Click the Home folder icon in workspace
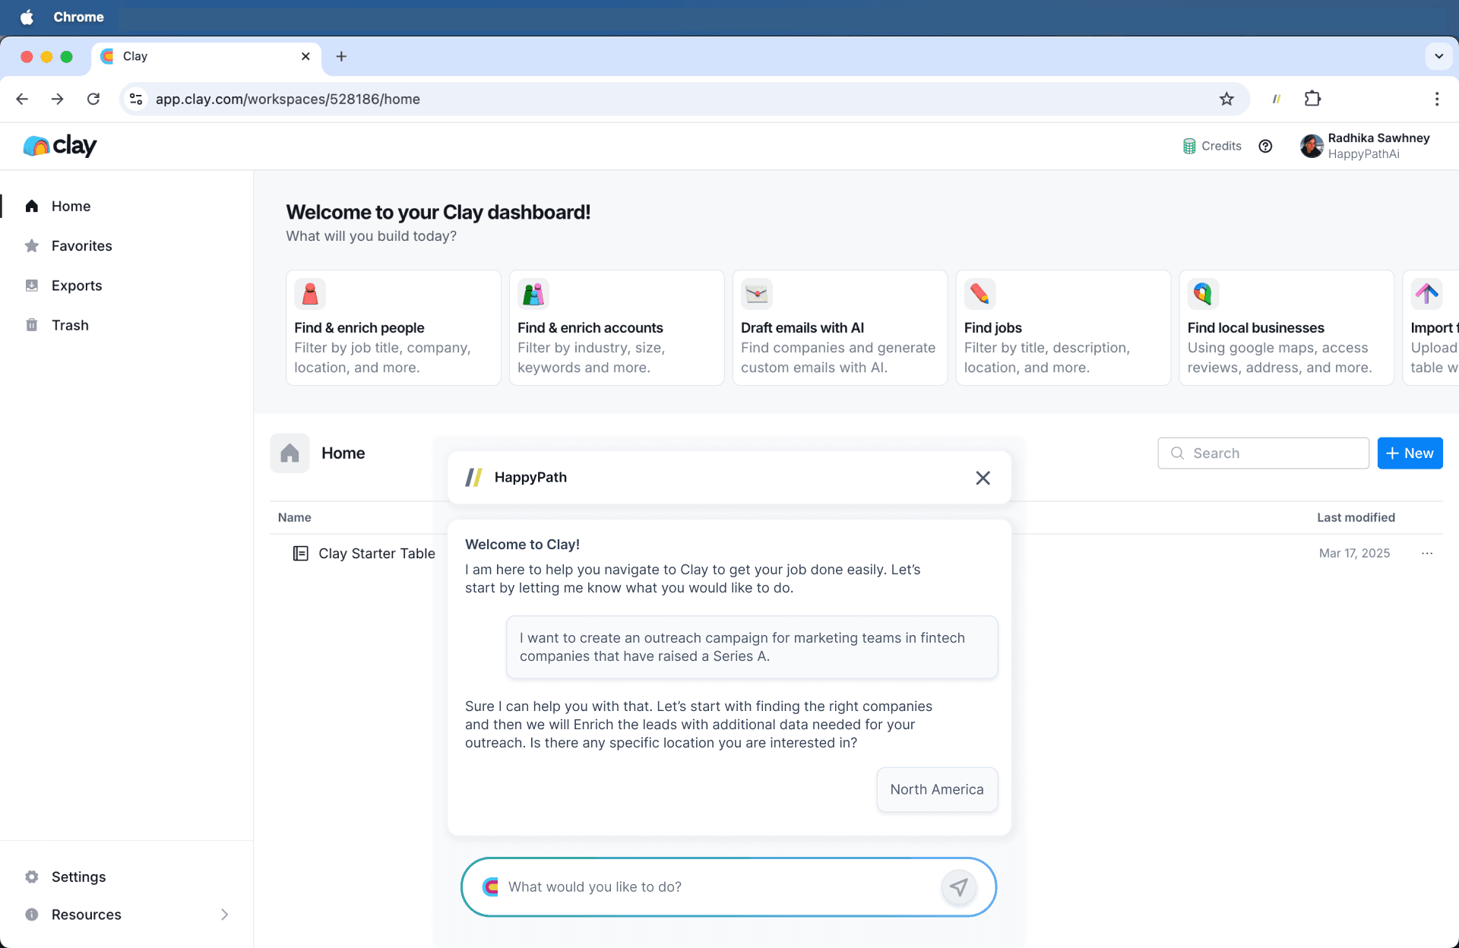The width and height of the screenshot is (1459, 948). point(290,453)
